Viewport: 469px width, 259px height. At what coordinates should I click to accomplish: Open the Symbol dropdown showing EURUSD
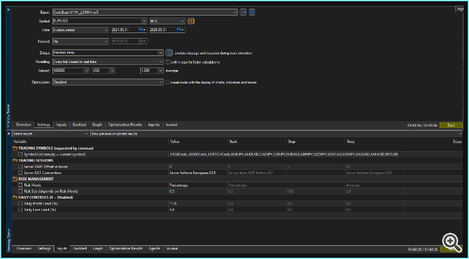point(99,21)
